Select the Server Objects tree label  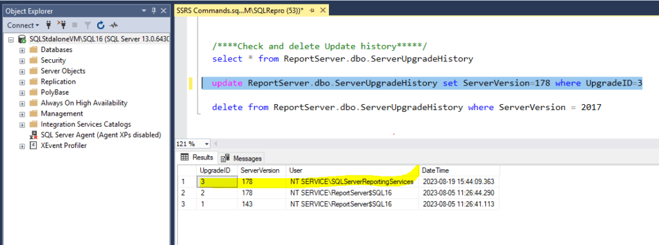point(63,71)
